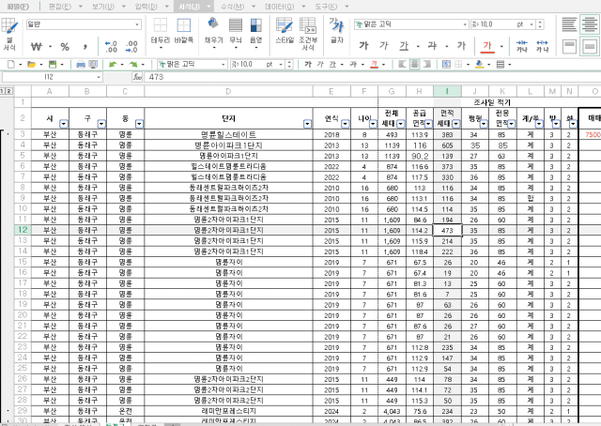Select column I header

[x=447, y=91]
